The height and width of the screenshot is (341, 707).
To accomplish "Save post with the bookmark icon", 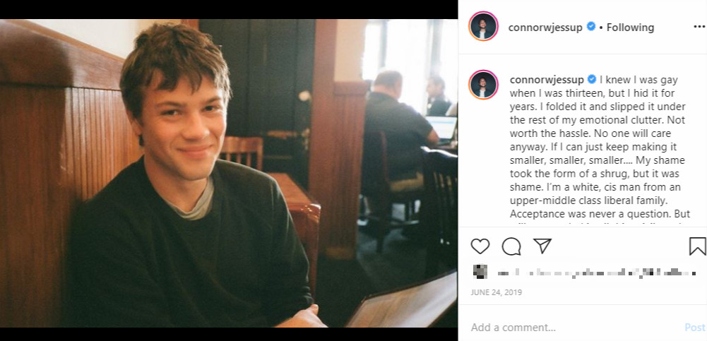I will pos(697,246).
